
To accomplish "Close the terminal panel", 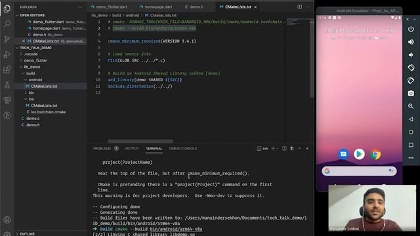I will point(307,148).
